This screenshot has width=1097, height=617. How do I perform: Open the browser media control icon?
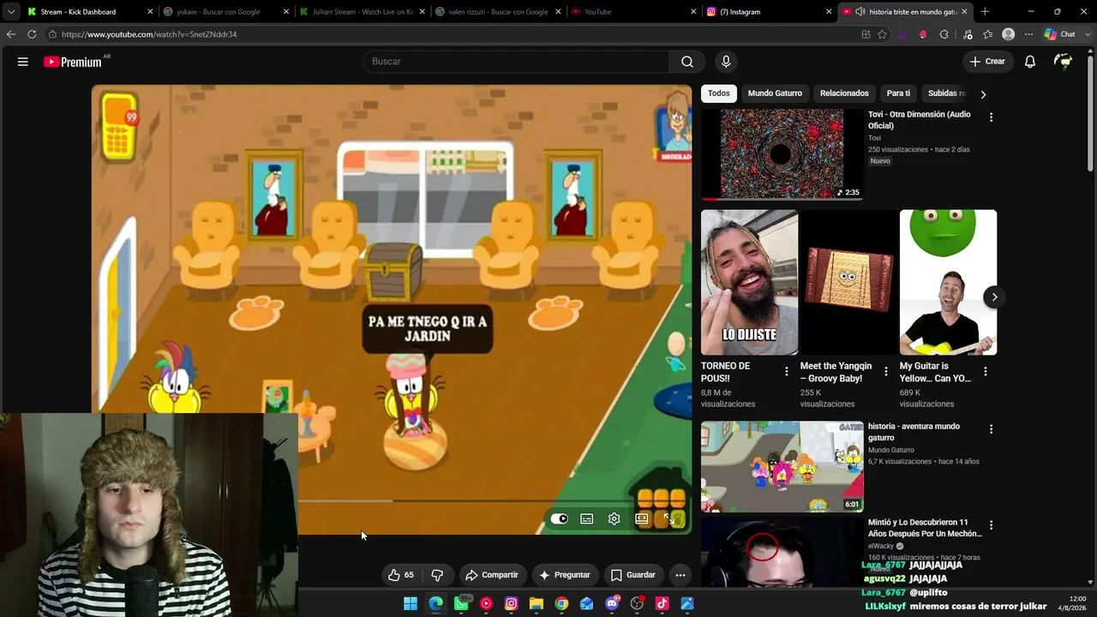click(x=968, y=34)
